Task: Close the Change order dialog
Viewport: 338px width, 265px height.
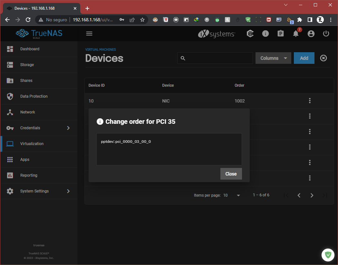Action: click(231, 174)
